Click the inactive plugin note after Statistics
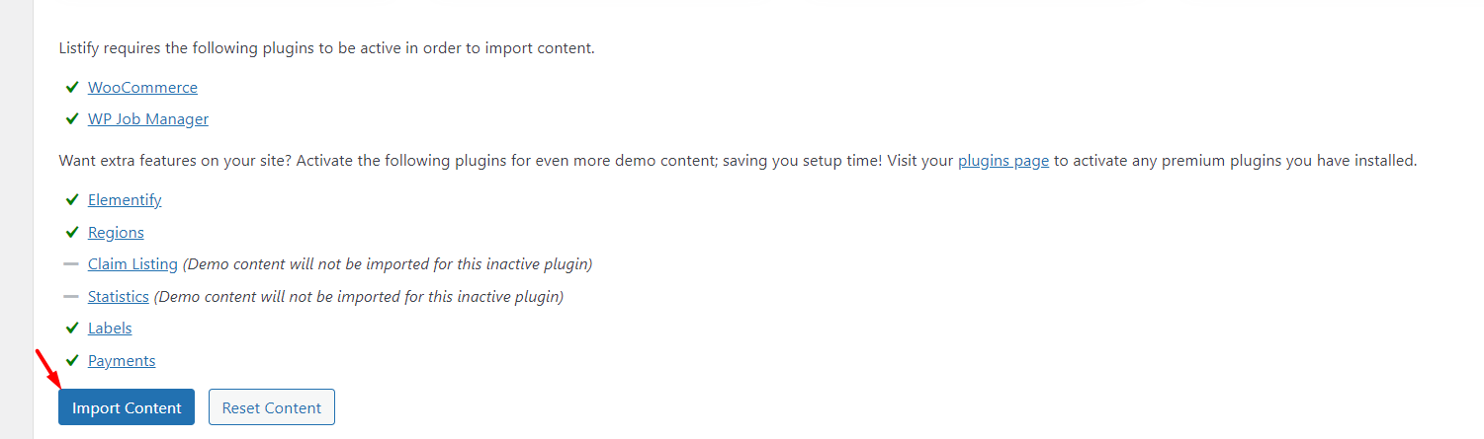This screenshot has width=1484, height=439. pos(359,296)
